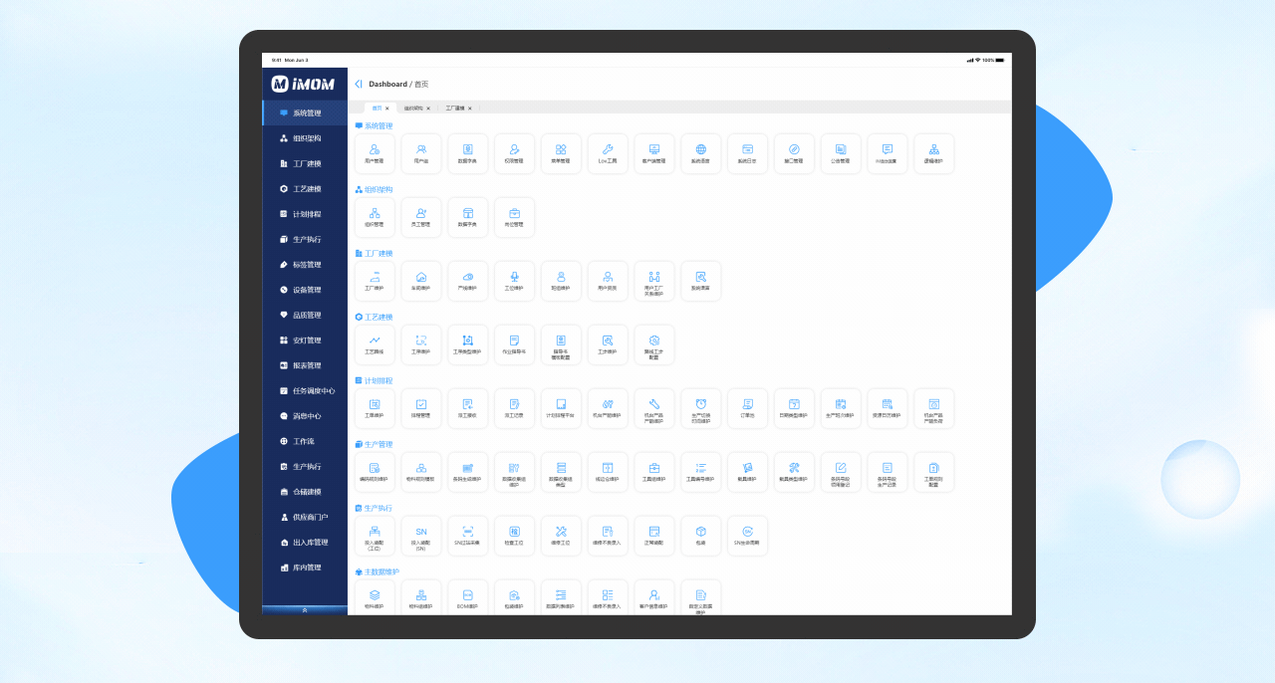Image resolution: width=1275 pixels, height=683 pixels.
Task: Open 工作流 in the sidebar
Action: tap(305, 441)
